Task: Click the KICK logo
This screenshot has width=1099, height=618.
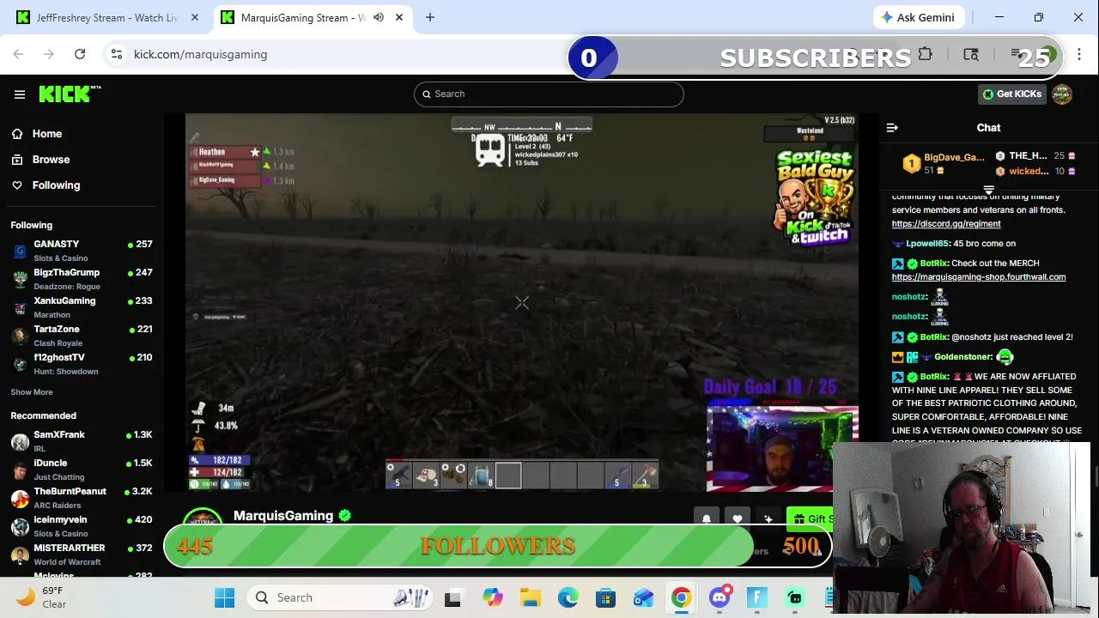Action: [70, 94]
